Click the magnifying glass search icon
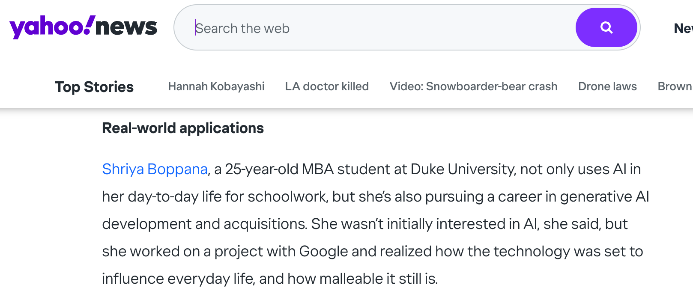The height and width of the screenshot is (303, 693). pos(606,27)
